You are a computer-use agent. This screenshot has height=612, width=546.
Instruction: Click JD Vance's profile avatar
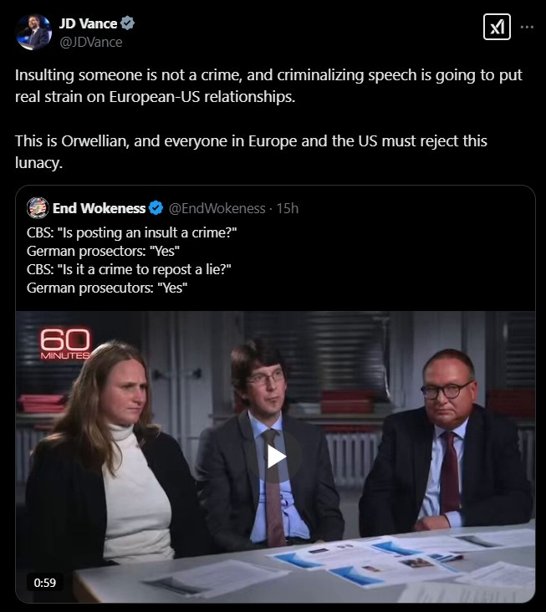click(x=33, y=32)
